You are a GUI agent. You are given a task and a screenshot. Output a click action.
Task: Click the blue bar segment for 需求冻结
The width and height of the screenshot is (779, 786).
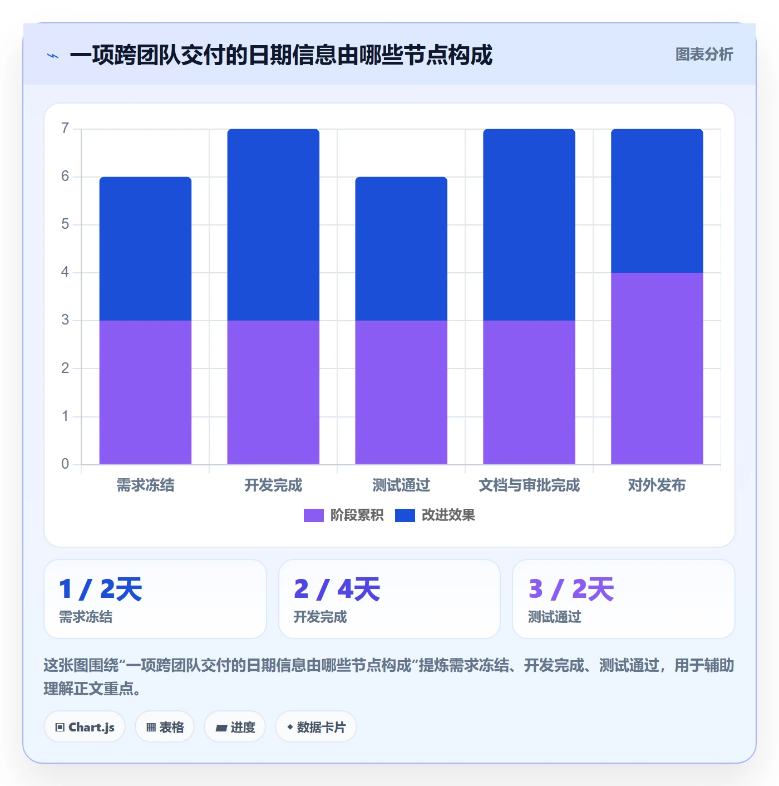[x=145, y=249]
